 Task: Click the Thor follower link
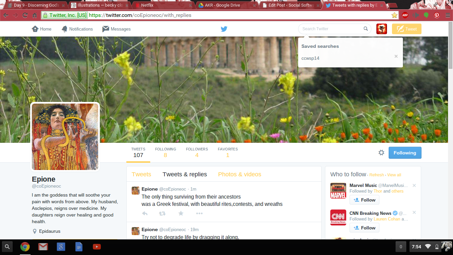378,191
